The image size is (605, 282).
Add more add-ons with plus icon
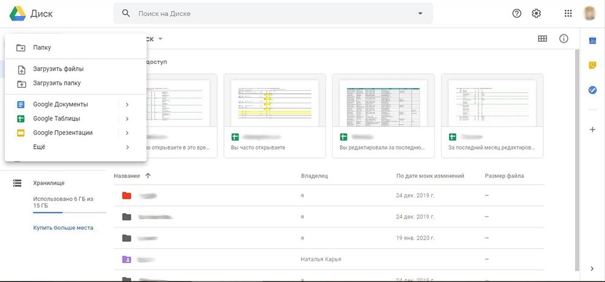593,130
